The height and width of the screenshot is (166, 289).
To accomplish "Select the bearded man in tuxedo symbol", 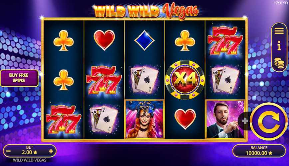I will [225, 119].
